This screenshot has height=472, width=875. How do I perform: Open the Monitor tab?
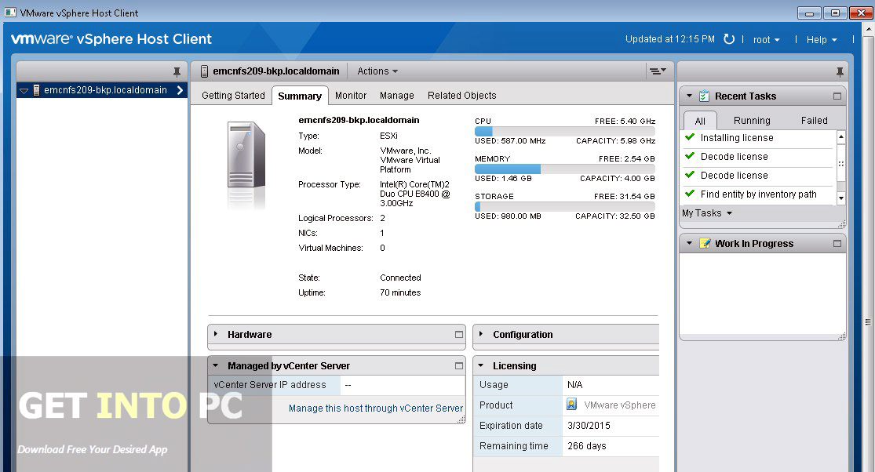[351, 96]
